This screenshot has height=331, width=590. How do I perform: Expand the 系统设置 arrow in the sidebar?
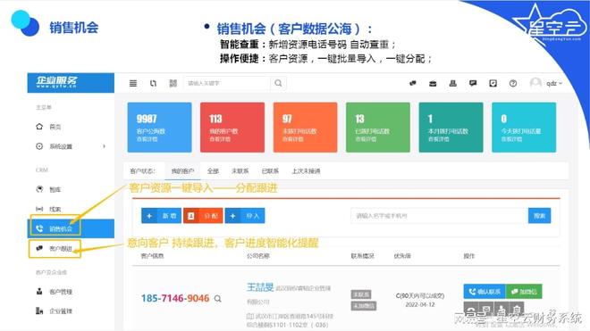pyautogui.click(x=105, y=146)
